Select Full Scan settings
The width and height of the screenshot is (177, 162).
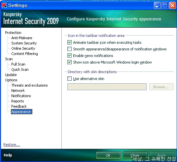(x=18, y=64)
